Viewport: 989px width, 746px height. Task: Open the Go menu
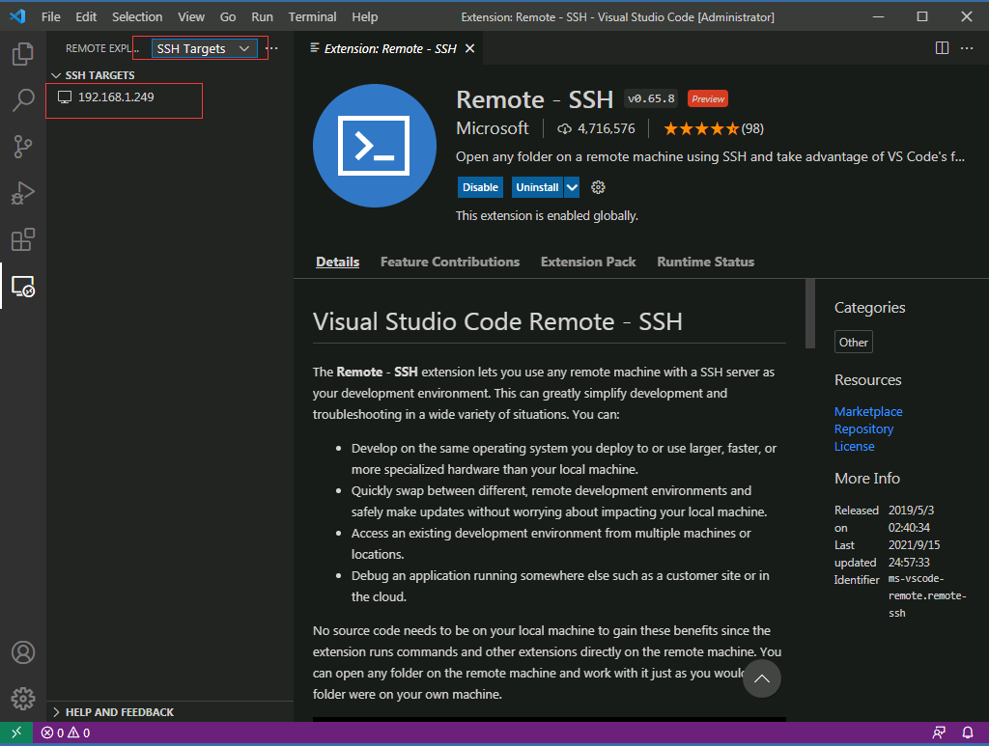pyautogui.click(x=228, y=17)
